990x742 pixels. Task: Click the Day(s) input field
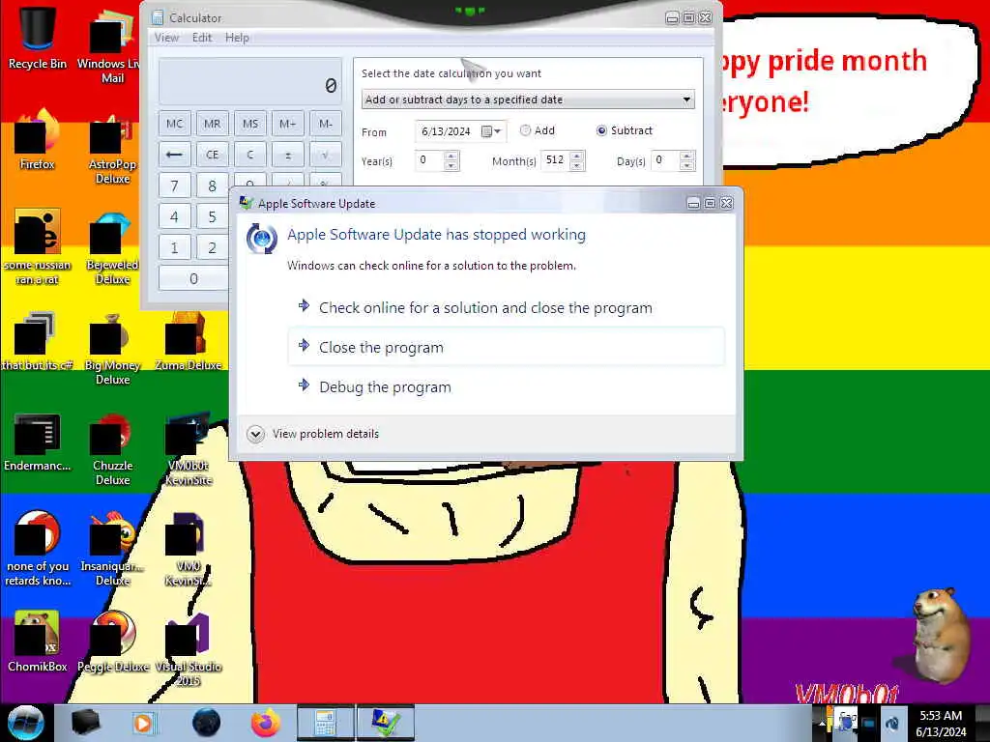pyautogui.click(x=666, y=160)
